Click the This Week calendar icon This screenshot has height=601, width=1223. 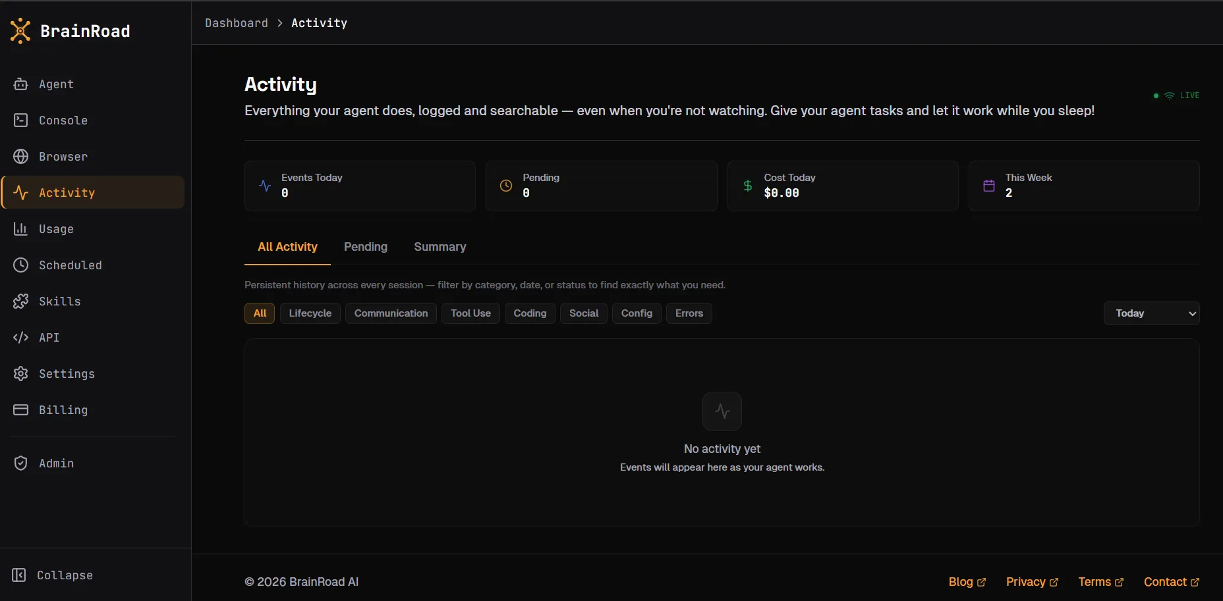tap(989, 186)
